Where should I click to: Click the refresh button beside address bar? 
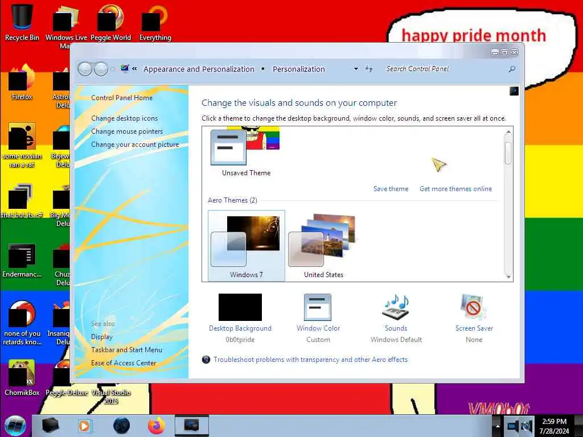tap(368, 69)
